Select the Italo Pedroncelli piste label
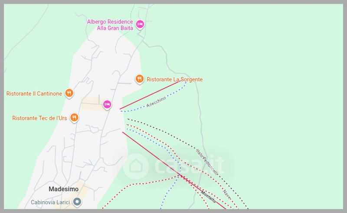Viewport: 347px width, 213px height. [206, 161]
